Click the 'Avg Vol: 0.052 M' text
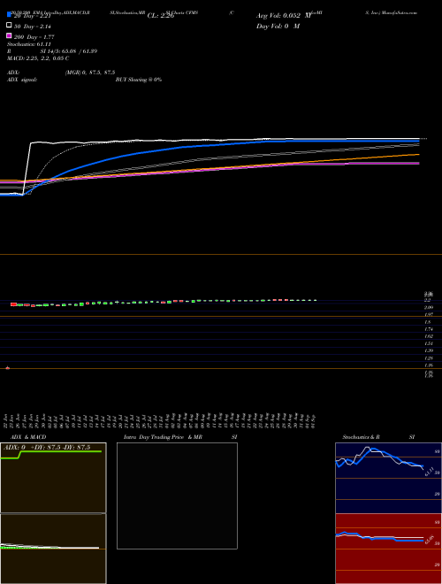 pyautogui.click(x=283, y=16)
